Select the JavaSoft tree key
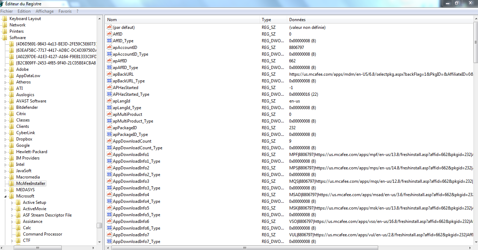The image size is (478, 250). [x=24, y=171]
